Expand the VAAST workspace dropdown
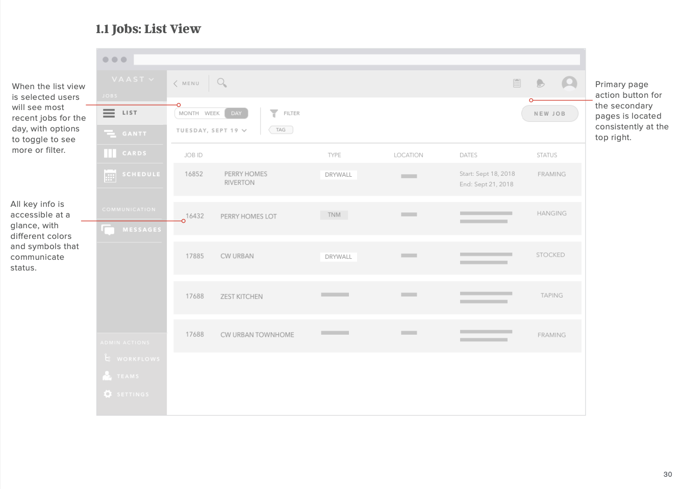The image size is (680, 489). (133, 79)
